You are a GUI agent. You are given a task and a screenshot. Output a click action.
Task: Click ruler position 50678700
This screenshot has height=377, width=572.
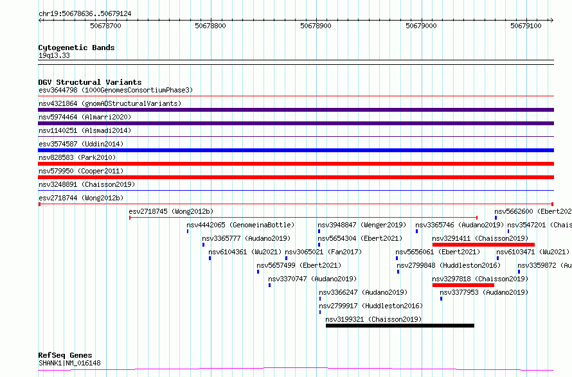coord(105,26)
